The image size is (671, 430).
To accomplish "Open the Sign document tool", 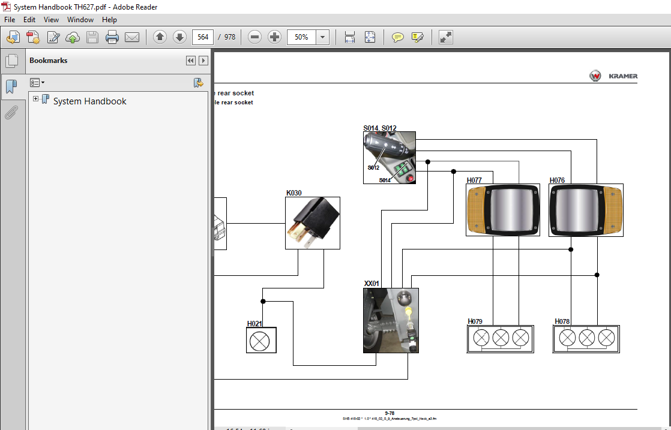I will point(53,37).
